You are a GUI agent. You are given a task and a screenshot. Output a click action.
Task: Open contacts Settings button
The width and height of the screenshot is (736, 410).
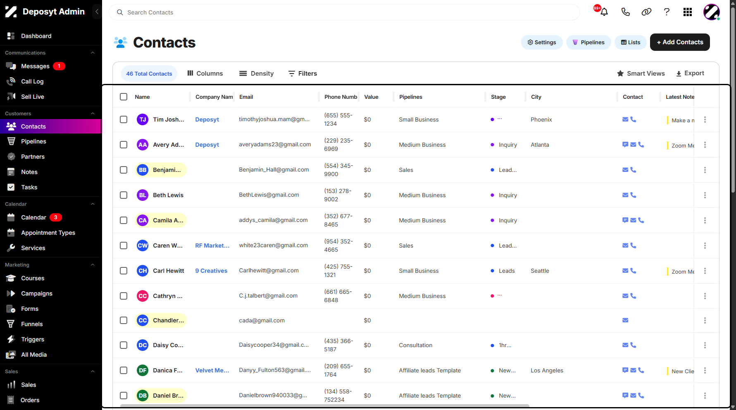542,42
